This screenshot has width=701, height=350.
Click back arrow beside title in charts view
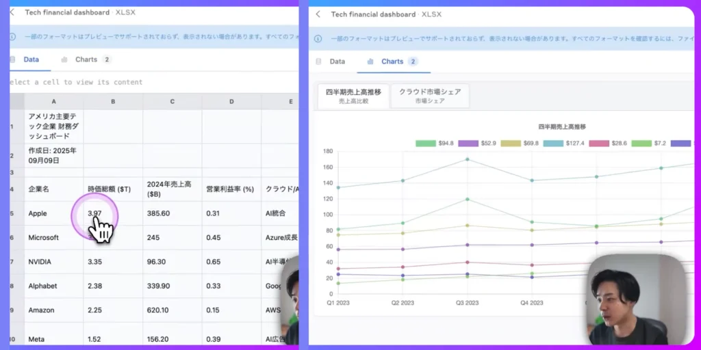(x=318, y=14)
